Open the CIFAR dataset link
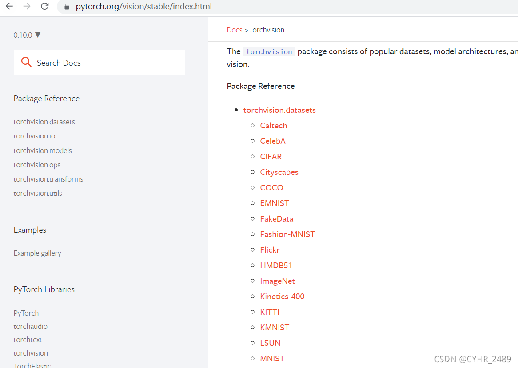This screenshot has height=368, width=518. click(x=271, y=156)
